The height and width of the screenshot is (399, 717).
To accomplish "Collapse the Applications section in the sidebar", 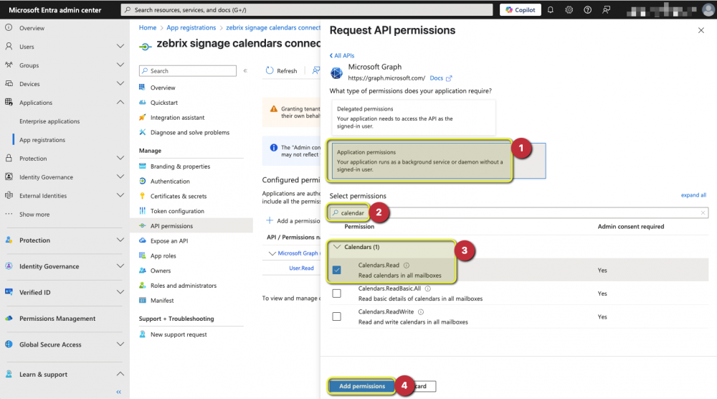I will tap(120, 103).
